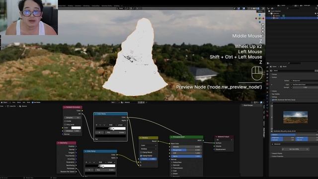Click Alpha slider in Principled BSDF
Screen dimensions: 318x179
click(x=186, y=157)
